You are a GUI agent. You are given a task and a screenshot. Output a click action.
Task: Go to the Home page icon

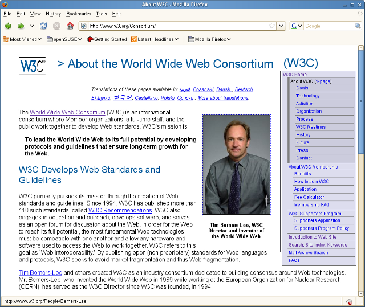point(70,26)
